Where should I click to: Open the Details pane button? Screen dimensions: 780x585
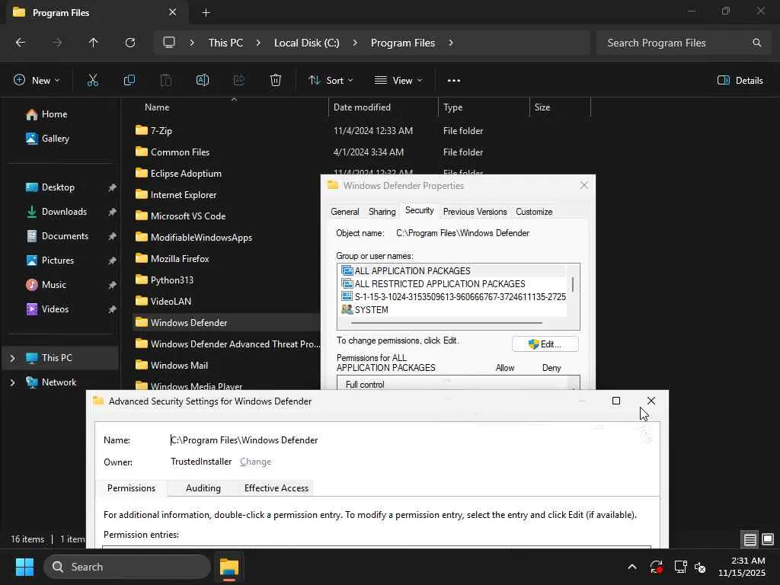tap(740, 80)
